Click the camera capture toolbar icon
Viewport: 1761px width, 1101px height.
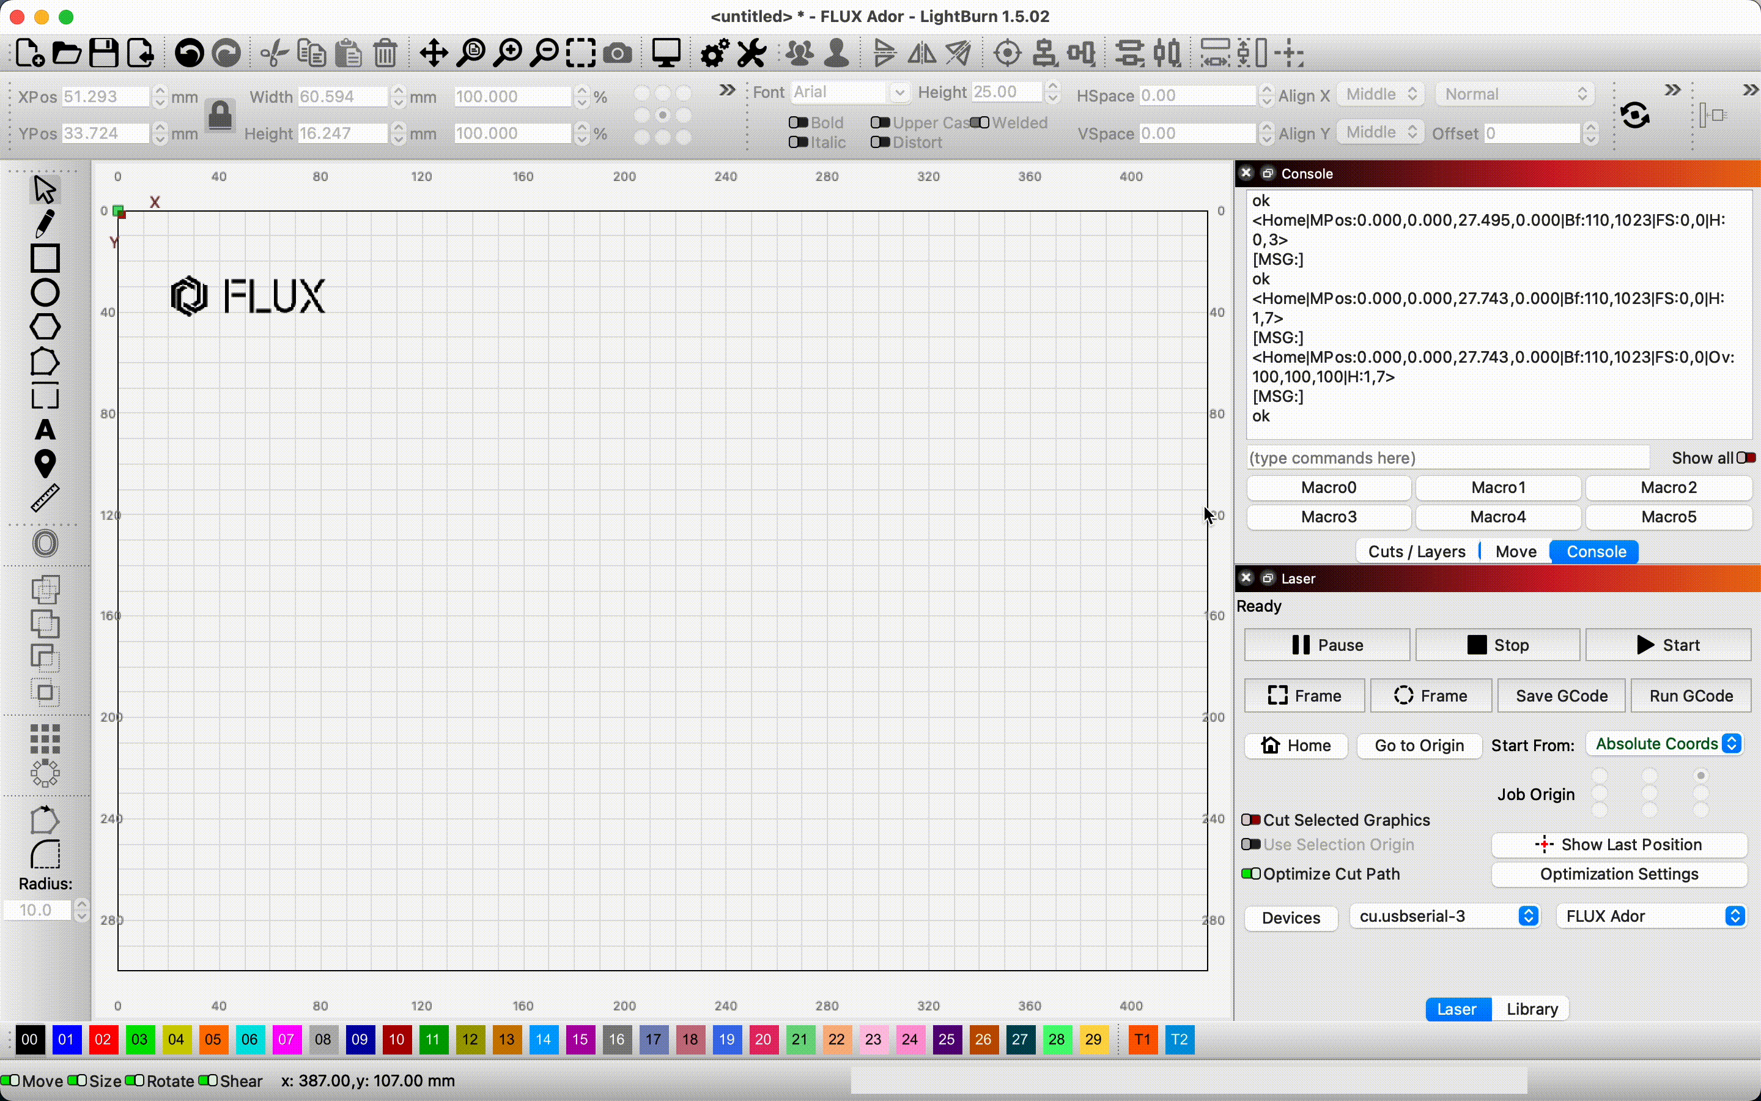pos(618,53)
